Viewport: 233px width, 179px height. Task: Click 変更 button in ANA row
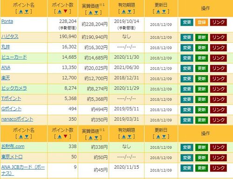tap(187, 69)
